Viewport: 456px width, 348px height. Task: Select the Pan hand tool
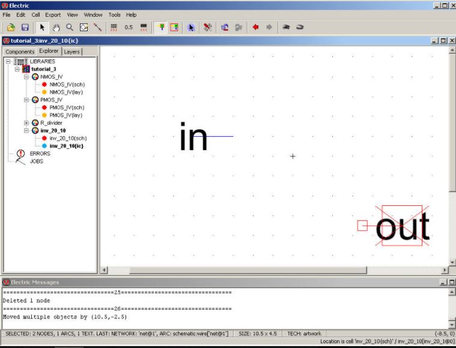(x=56, y=27)
